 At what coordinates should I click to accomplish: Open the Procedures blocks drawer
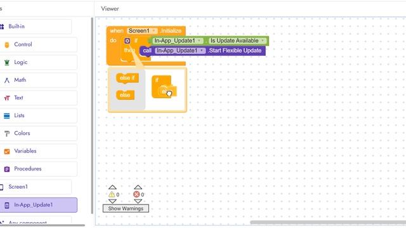[x=38, y=169]
